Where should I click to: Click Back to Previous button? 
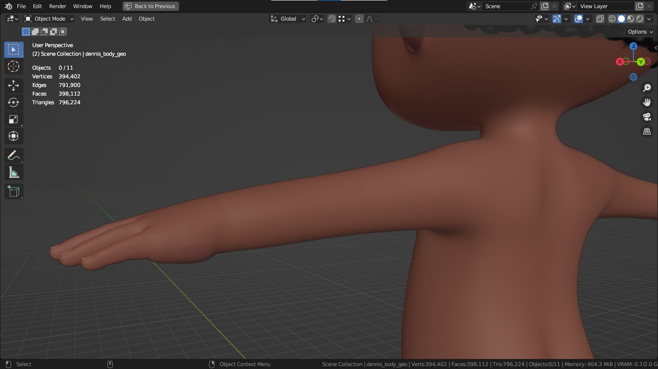(151, 6)
